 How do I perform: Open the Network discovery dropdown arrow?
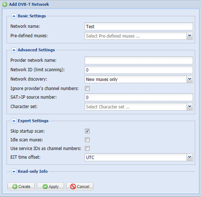(189, 79)
